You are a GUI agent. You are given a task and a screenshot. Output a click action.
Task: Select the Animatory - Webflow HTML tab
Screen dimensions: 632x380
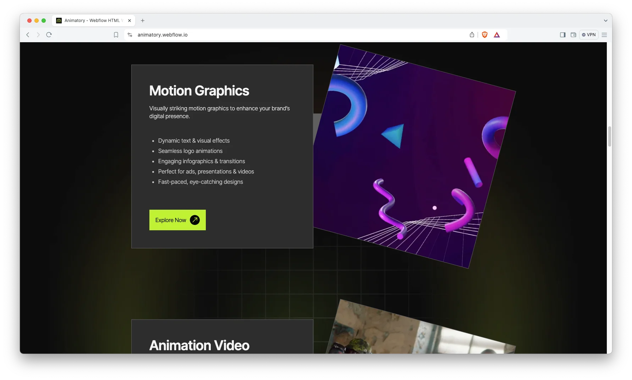click(92, 21)
